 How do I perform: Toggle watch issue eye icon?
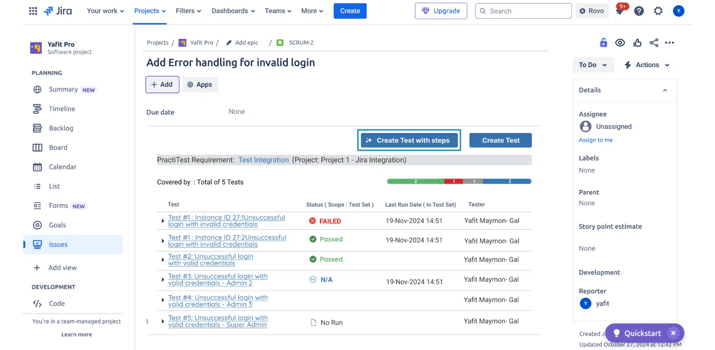(x=620, y=43)
